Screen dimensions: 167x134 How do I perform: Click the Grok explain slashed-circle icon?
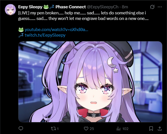tap(152, 7)
